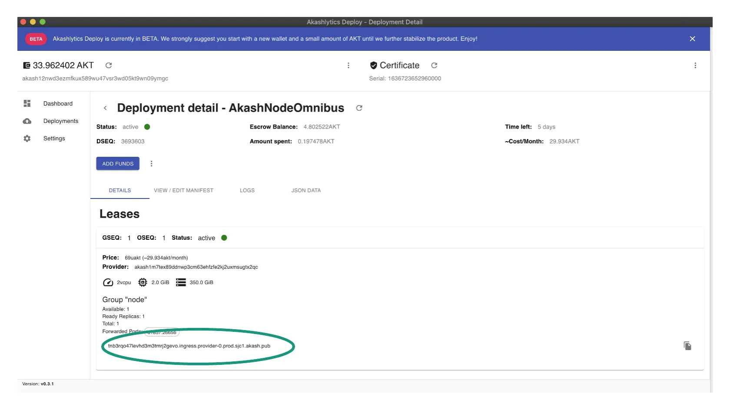
Task: Click the ADD FUNDS button
Action: [118, 164]
